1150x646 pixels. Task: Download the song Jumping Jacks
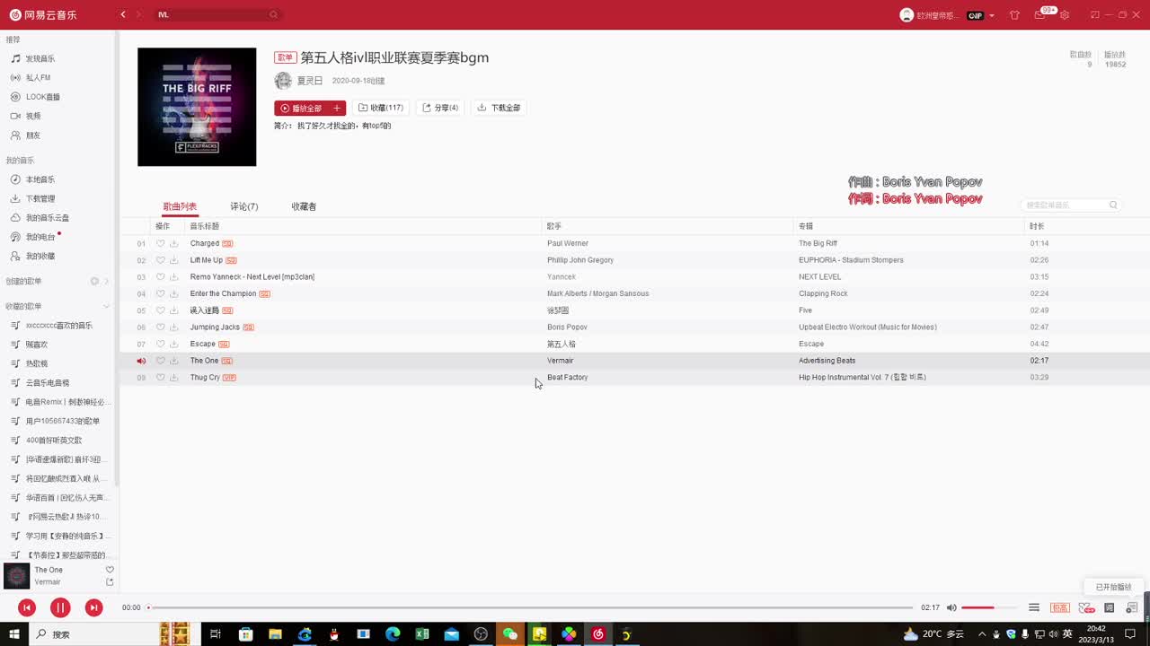(173, 327)
